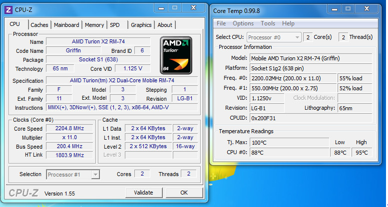Click the Technology value 65 nm

(x=60, y=68)
